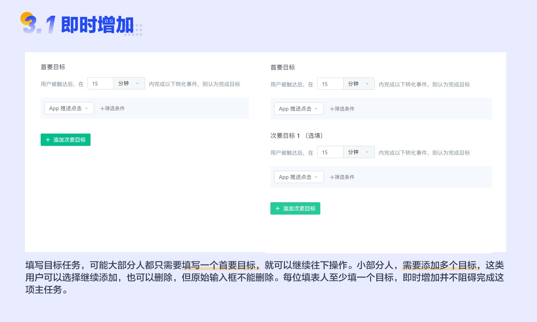Click the left panel 首要目标 heading
Viewport: 537px width, 322px height.
click(53, 67)
